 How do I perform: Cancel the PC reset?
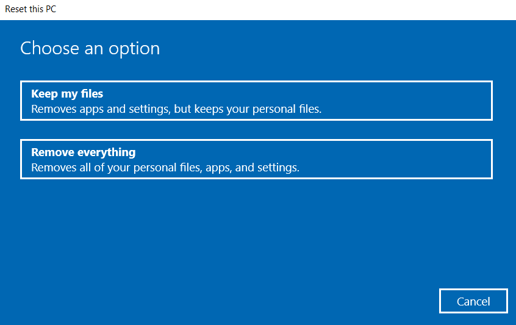pyautogui.click(x=473, y=301)
